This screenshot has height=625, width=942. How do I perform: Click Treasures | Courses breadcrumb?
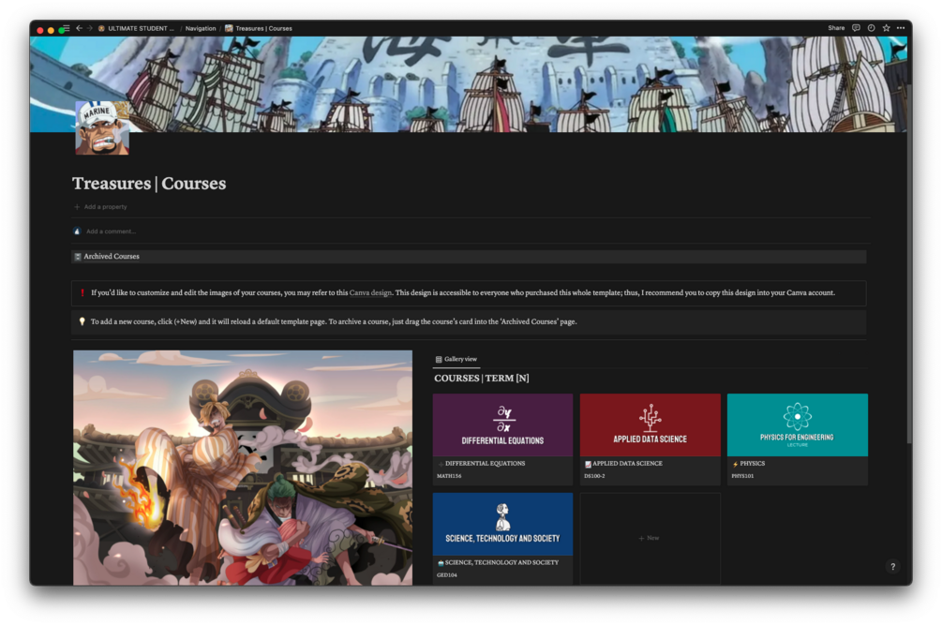[x=259, y=28]
